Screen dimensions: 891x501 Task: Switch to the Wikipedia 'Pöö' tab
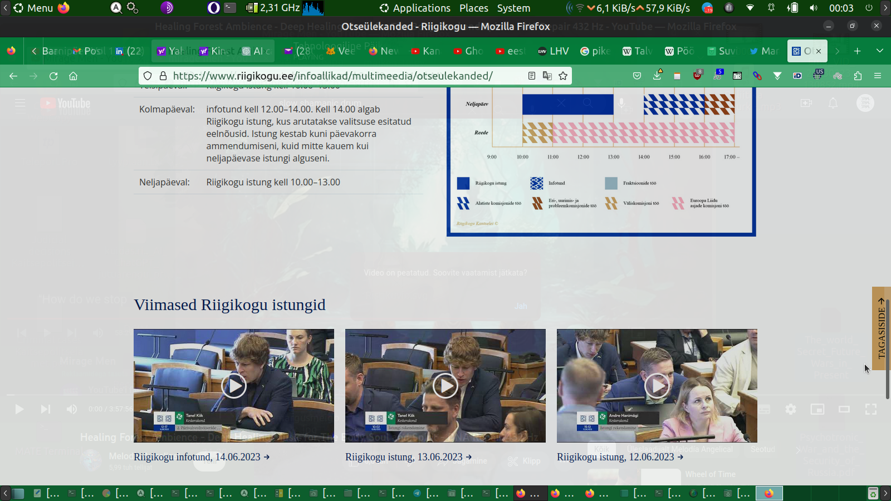click(680, 51)
